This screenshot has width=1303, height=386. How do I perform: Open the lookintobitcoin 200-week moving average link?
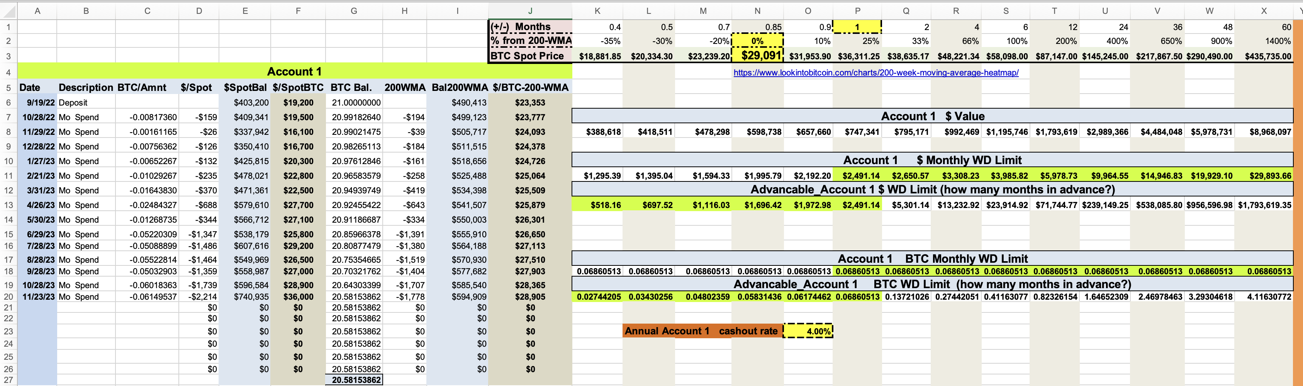click(x=875, y=73)
